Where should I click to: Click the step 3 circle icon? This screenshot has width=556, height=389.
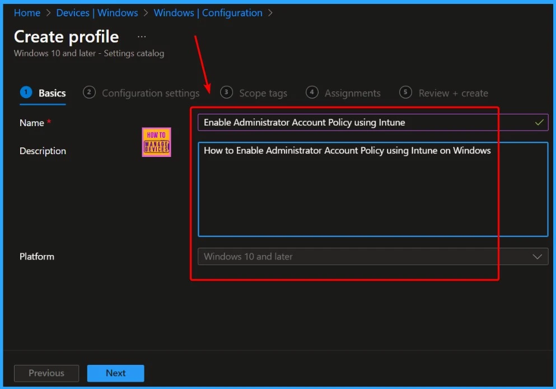click(x=226, y=92)
